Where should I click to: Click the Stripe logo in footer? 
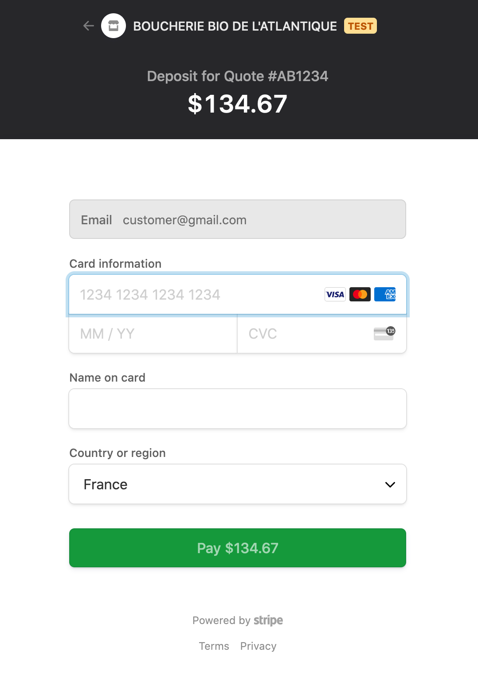coord(268,620)
